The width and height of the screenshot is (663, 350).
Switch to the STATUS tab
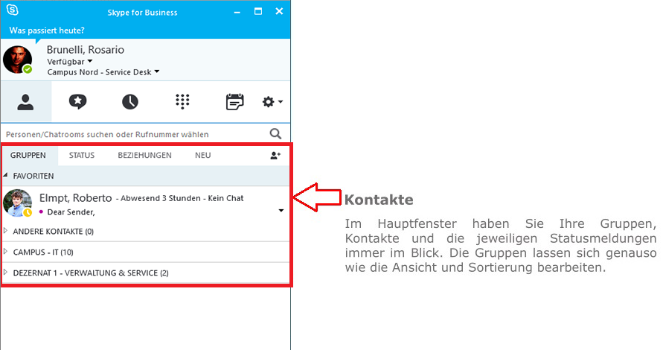tap(82, 156)
